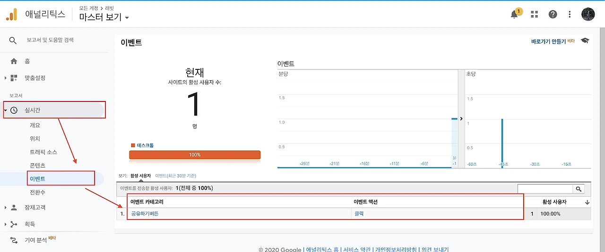Click the 100.00% table cell
This screenshot has width=605, height=252.
(x=550, y=214)
